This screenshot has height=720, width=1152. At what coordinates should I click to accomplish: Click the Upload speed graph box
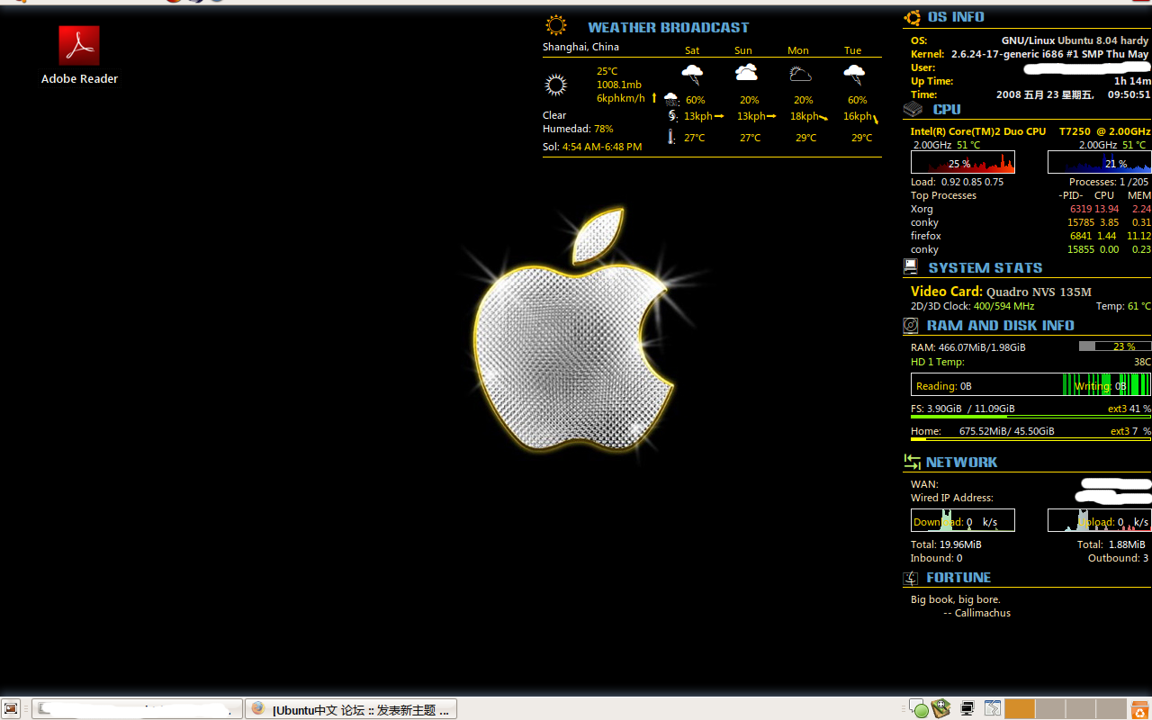1100,520
